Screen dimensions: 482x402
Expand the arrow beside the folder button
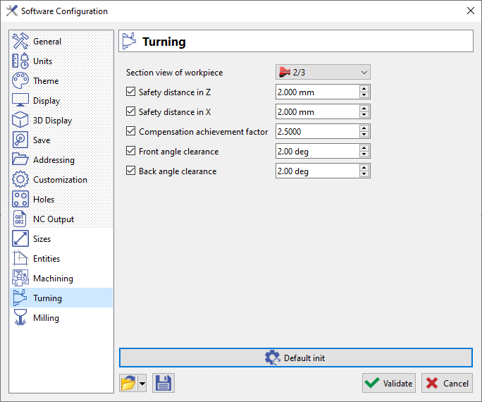[142, 384]
